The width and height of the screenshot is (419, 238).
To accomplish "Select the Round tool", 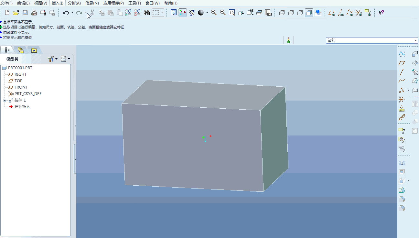I will (x=402, y=199).
